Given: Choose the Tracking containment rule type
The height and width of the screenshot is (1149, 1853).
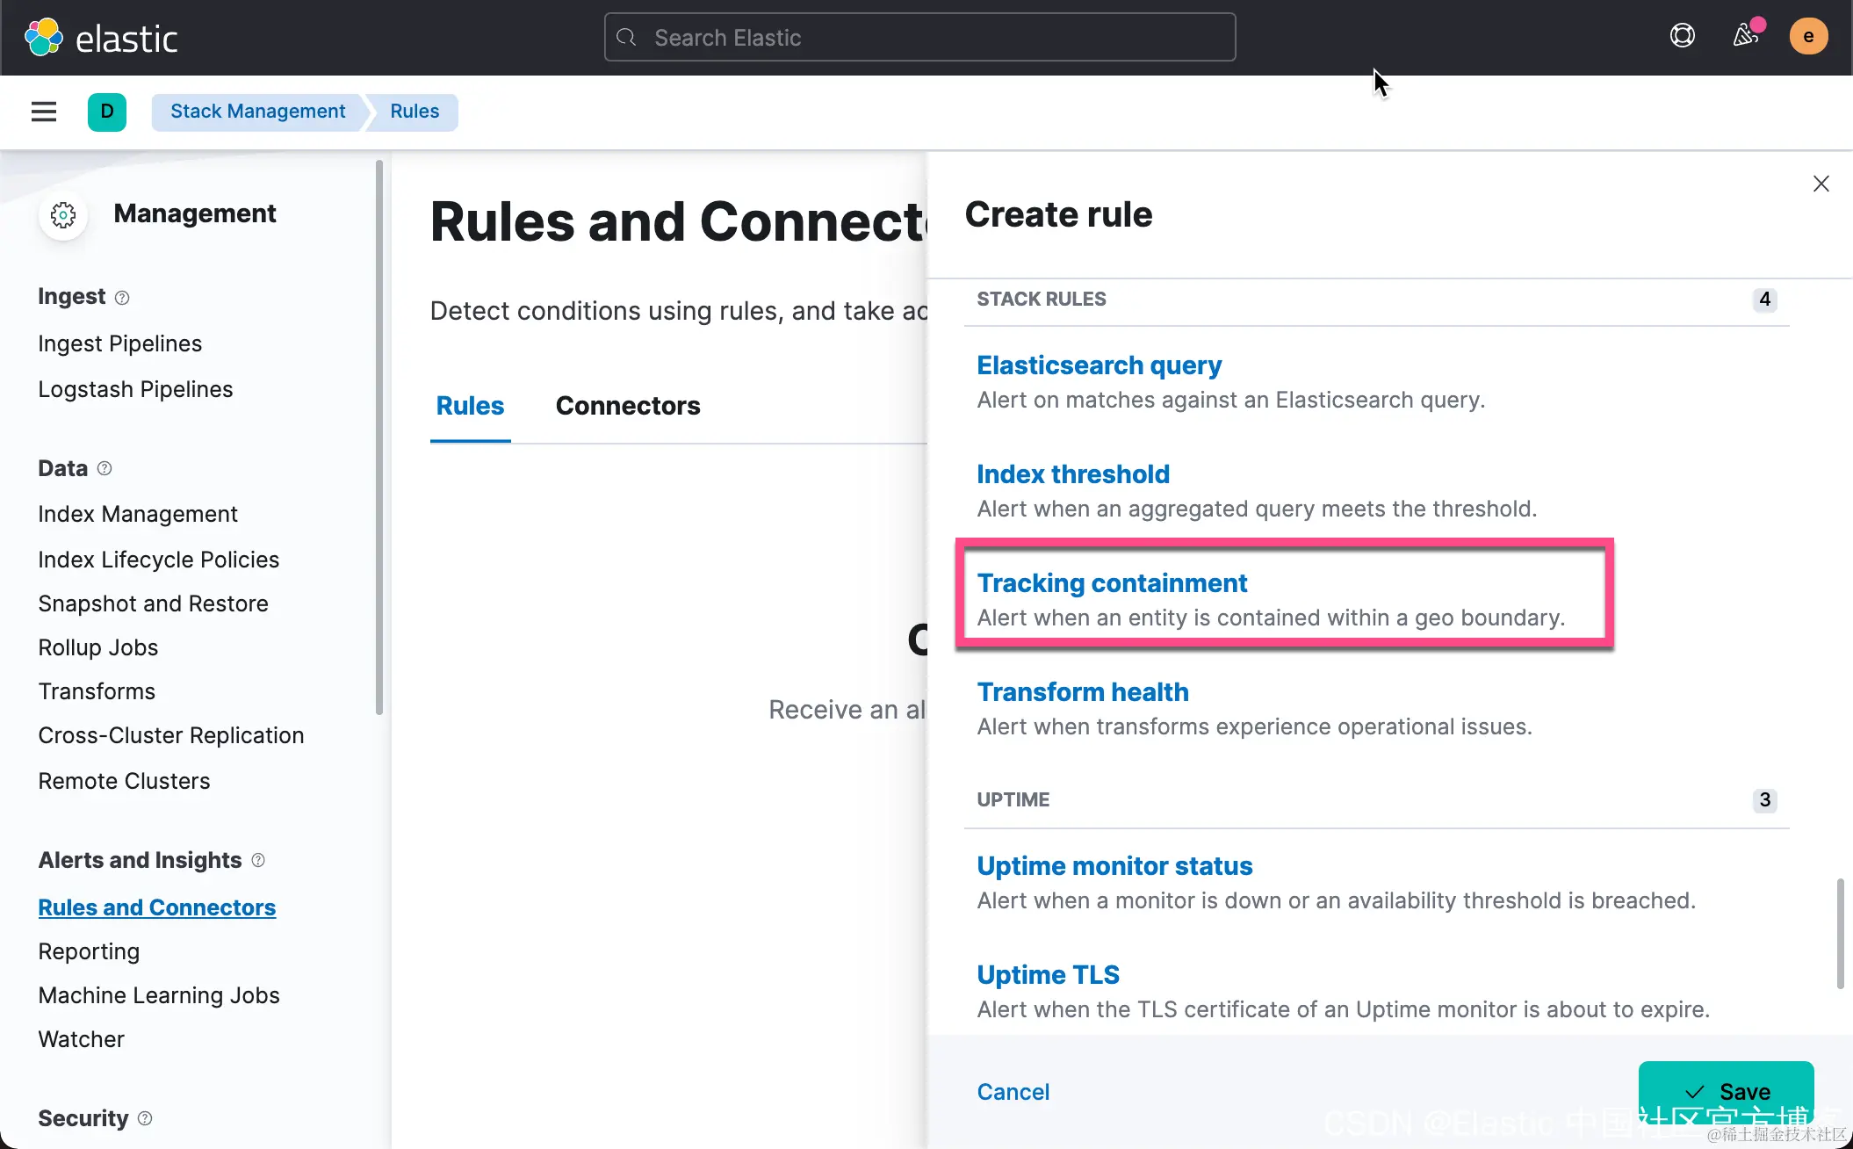Looking at the screenshot, I should tap(1112, 583).
